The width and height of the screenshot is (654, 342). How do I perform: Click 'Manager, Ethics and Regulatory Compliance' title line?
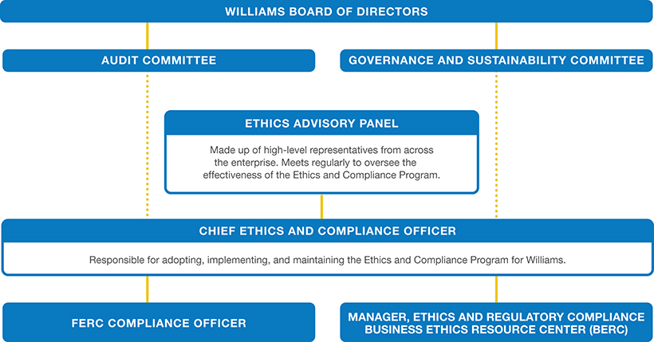click(496, 317)
